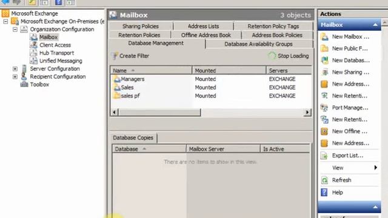This screenshot has height=218, width=388.
Task: Sort by Servers column header
Action: (289, 71)
